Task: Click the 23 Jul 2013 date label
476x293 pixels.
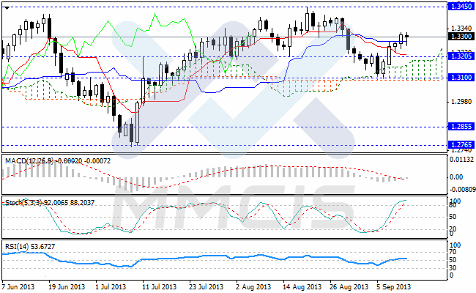Action: (x=205, y=287)
